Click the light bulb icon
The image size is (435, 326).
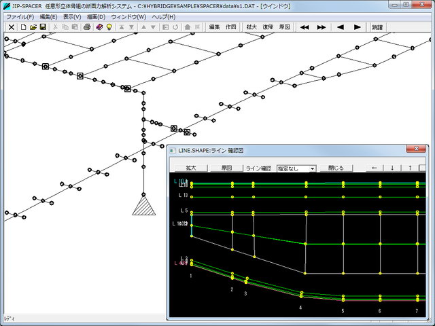point(109,27)
